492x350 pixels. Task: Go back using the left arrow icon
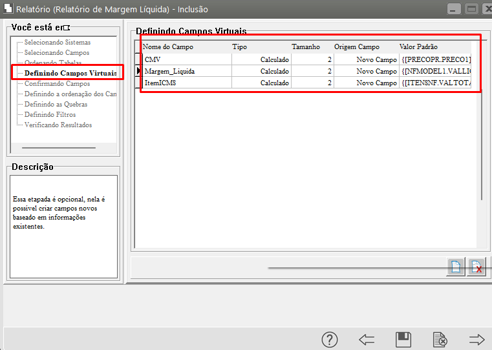coord(367,339)
